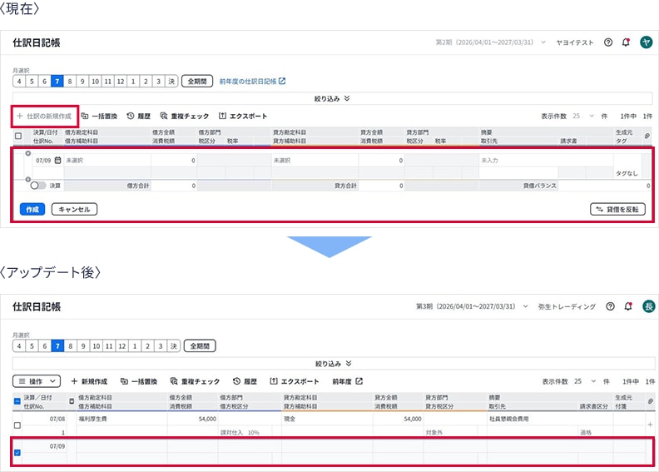Tick the select-all checkbox in 現在 table header

[18, 137]
